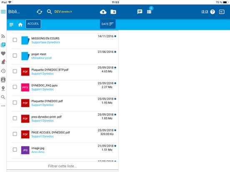Check the Plaquette DYNEDOC BTP.pdf checkbox
Image resolution: width=230 pixels, height=172 pixels.
[x=15, y=71]
